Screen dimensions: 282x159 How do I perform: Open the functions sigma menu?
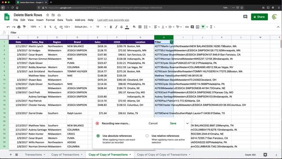pos(211,27)
